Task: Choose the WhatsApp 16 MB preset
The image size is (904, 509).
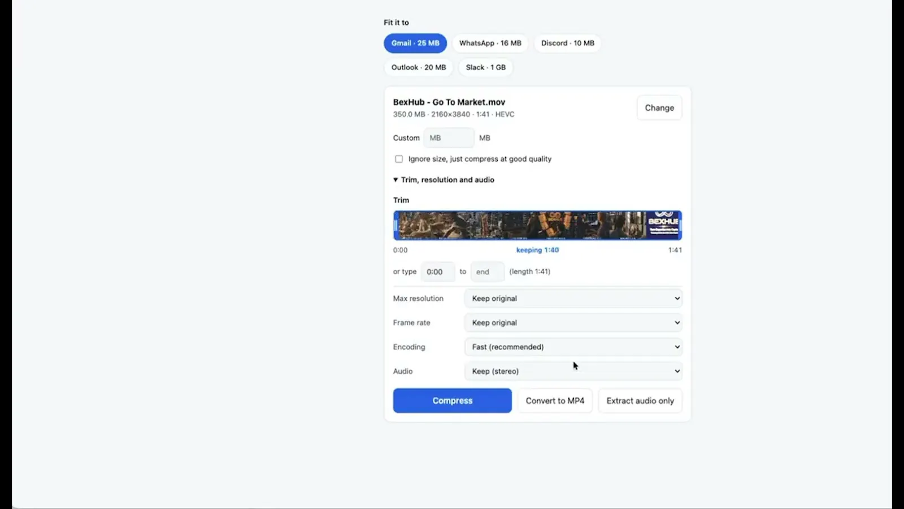Action: pos(490,43)
